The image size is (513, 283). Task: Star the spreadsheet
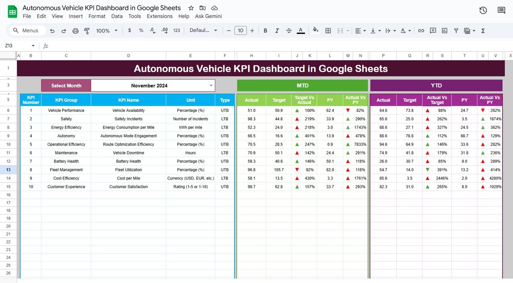click(x=191, y=8)
